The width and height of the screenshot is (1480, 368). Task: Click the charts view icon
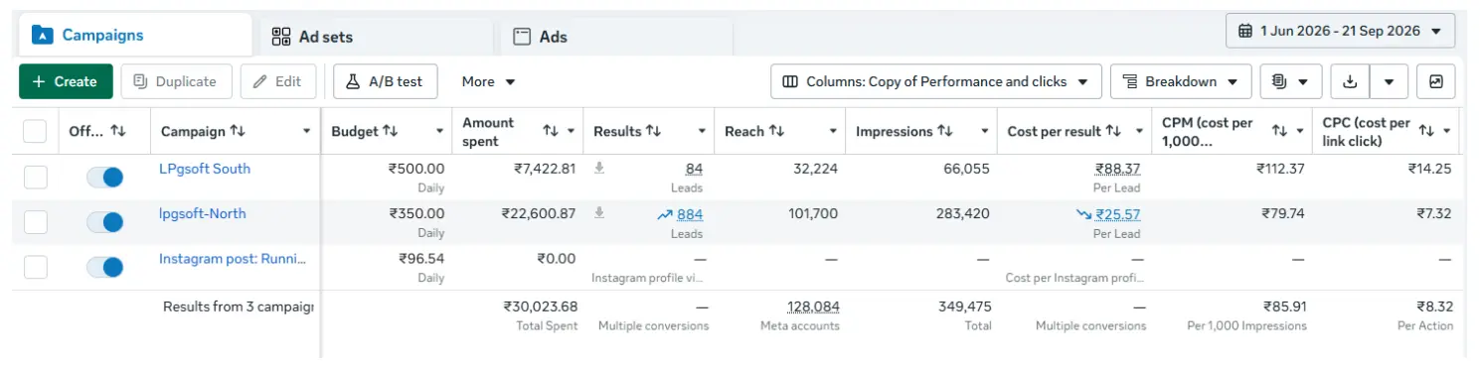(1435, 81)
